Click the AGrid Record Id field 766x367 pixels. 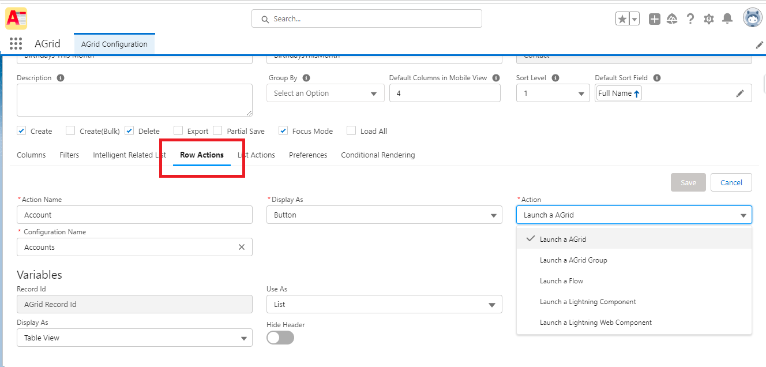pyautogui.click(x=134, y=304)
